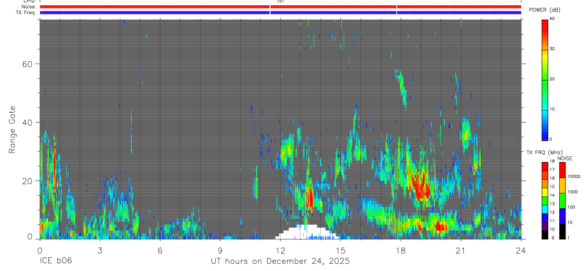This screenshot has width=586, height=271.
Task: Click the cyan 12-13 MHz TX FRQ swatch
Action: click(545, 209)
